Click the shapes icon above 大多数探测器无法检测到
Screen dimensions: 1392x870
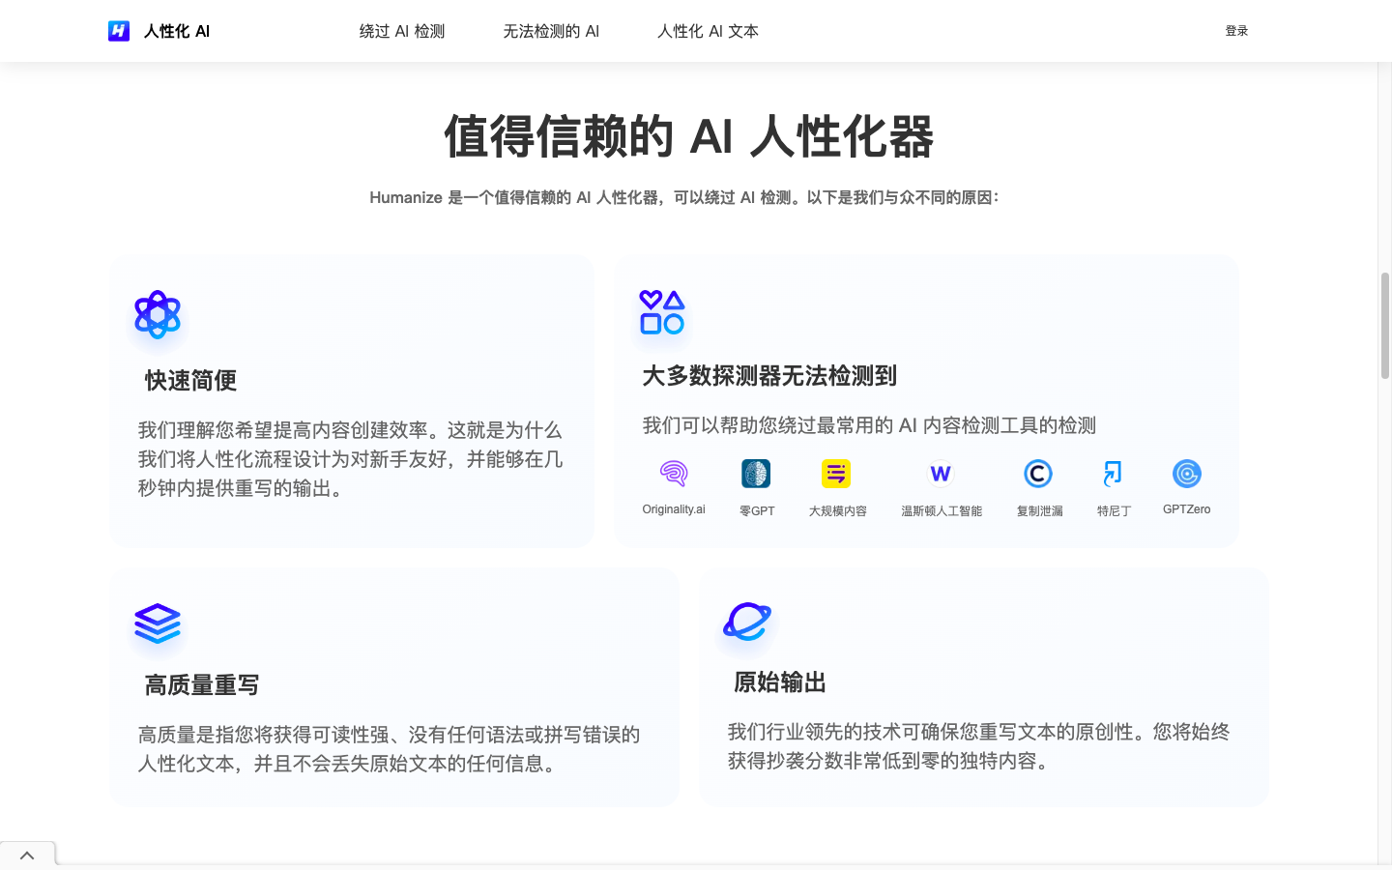662,312
